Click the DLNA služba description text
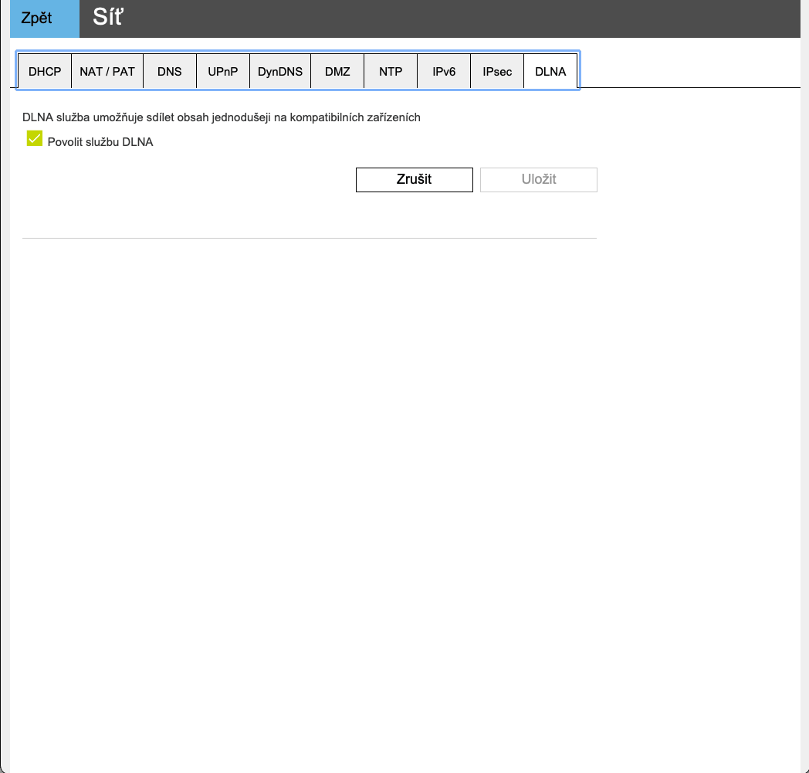Screen dimensions: 809x773 click(x=222, y=117)
